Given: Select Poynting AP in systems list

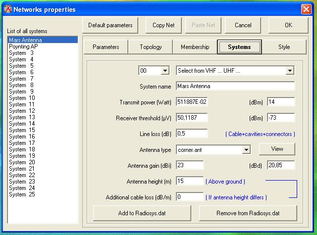Looking at the screenshot, I should pyautogui.click(x=43, y=47).
